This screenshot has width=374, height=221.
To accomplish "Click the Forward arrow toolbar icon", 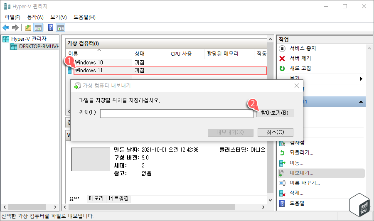I will [15, 28].
